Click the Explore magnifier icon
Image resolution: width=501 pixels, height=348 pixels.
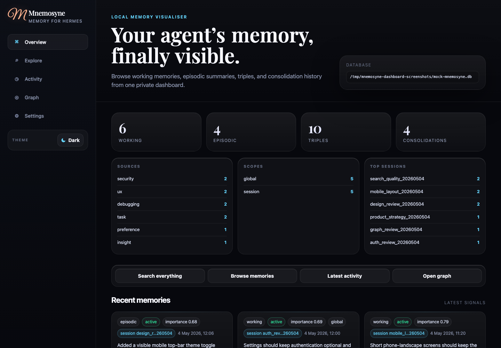[17, 61]
